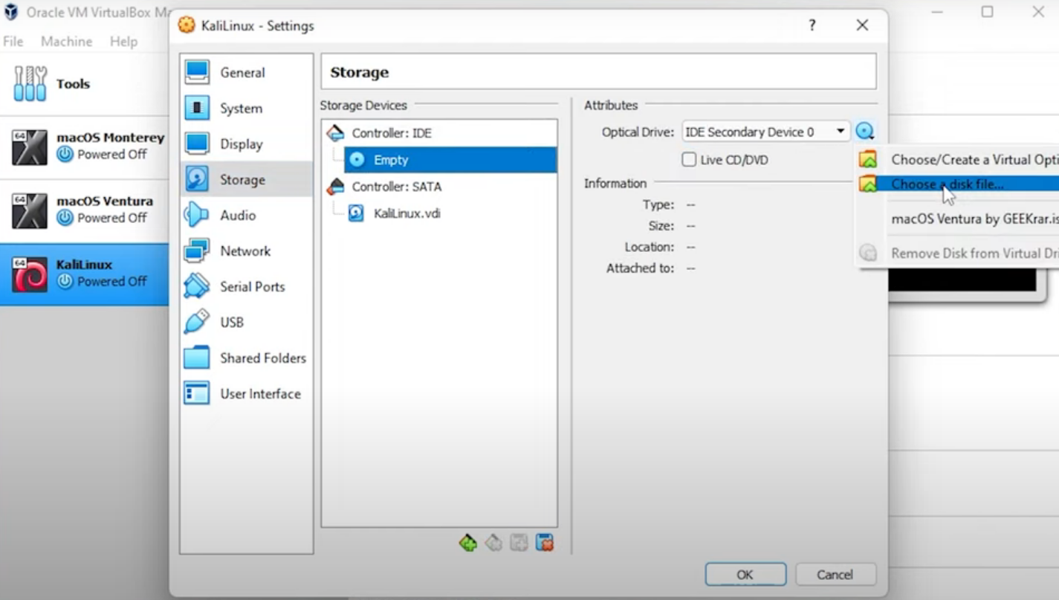Click the macOS Monterey VM name
Viewport: 1059px width, 600px height.
point(111,138)
